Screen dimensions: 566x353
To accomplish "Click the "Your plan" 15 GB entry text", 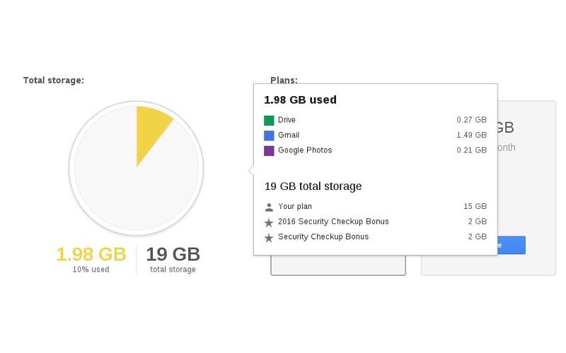I will tap(295, 206).
